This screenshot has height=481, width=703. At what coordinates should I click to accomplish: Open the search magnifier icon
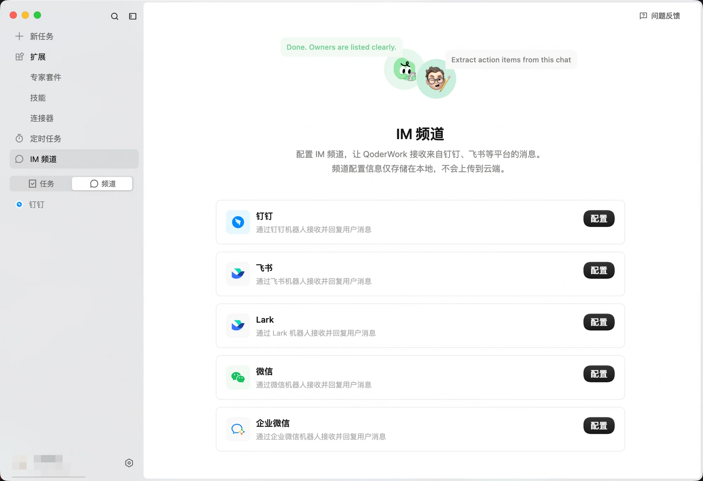click(115, 16)
